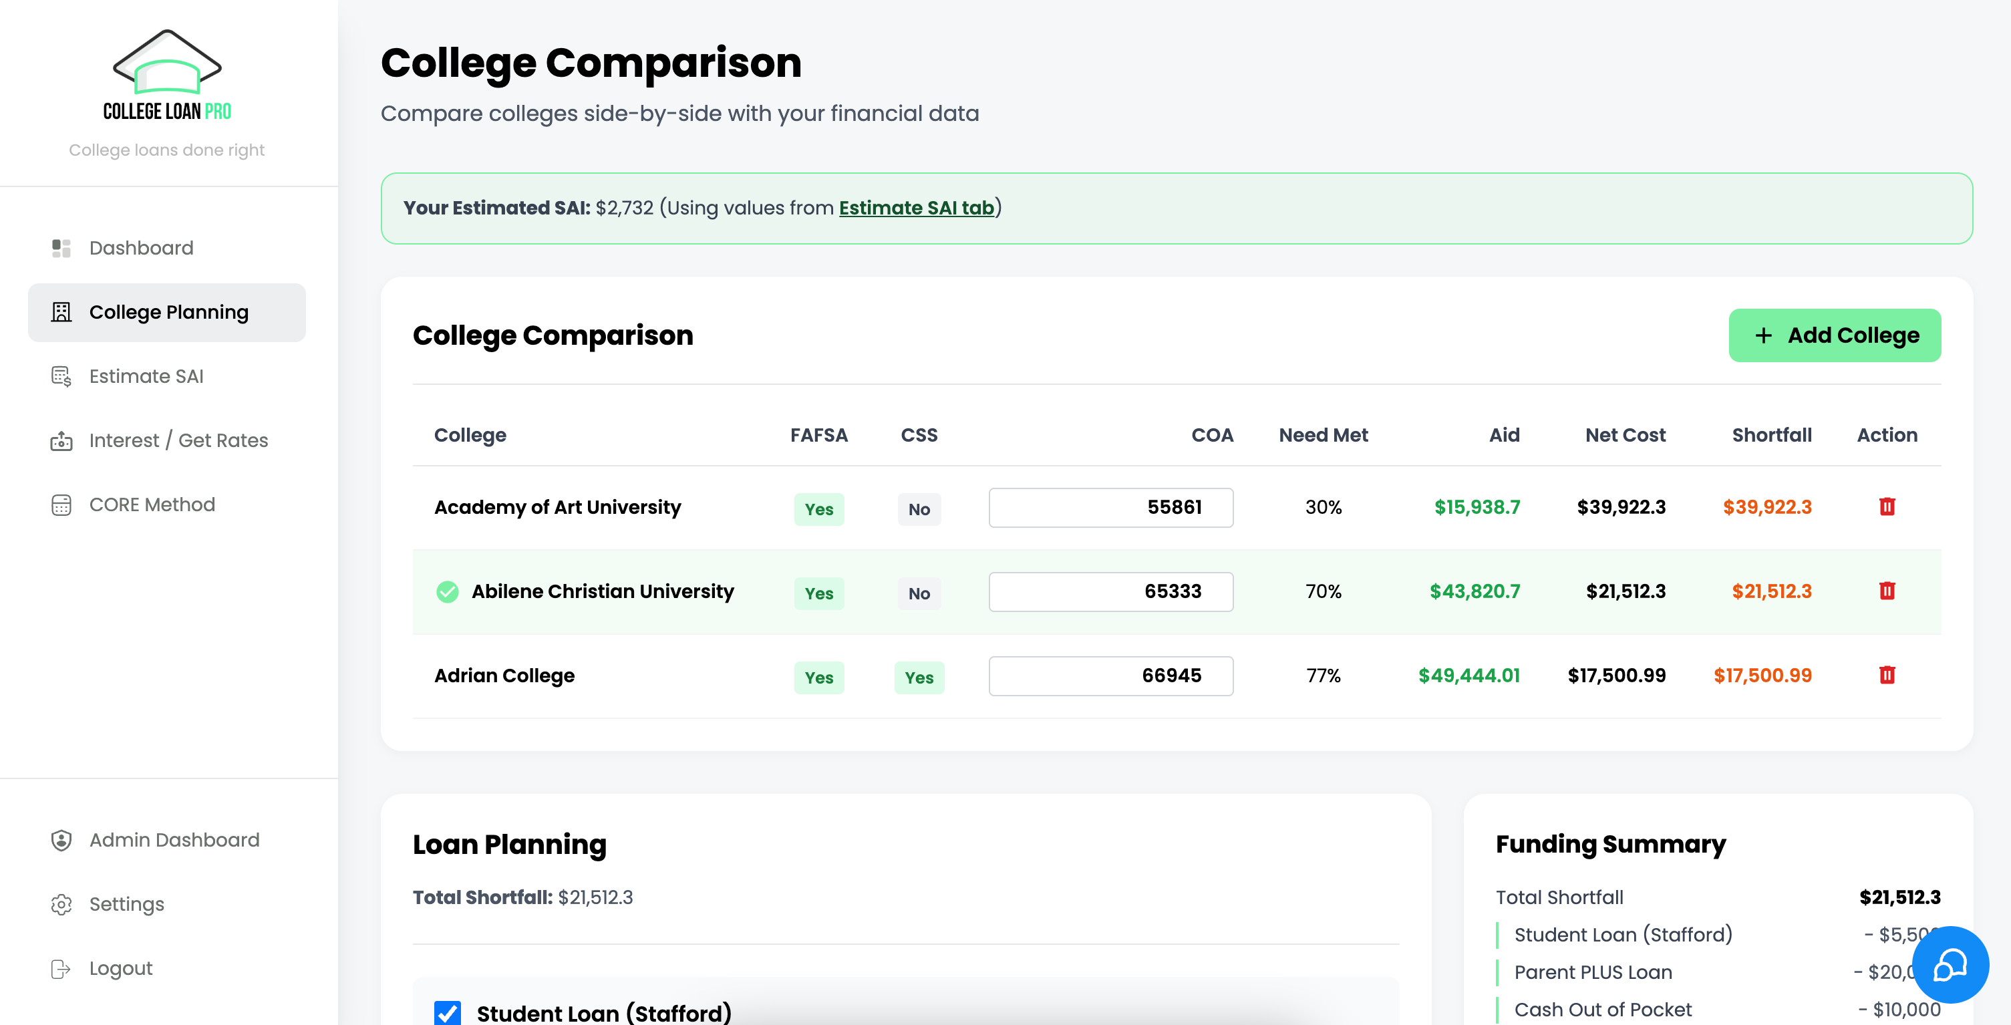
Task: Click the 77% need met value
Action: (x=1324, y=676)
